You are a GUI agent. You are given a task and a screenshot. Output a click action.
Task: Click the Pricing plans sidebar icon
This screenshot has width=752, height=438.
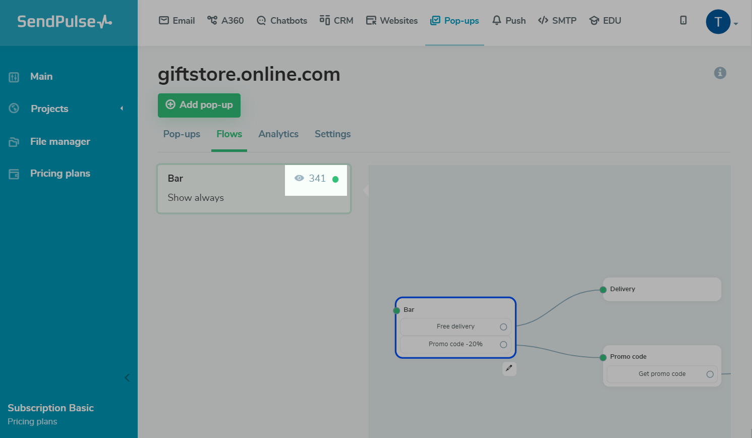coord(14,174)
